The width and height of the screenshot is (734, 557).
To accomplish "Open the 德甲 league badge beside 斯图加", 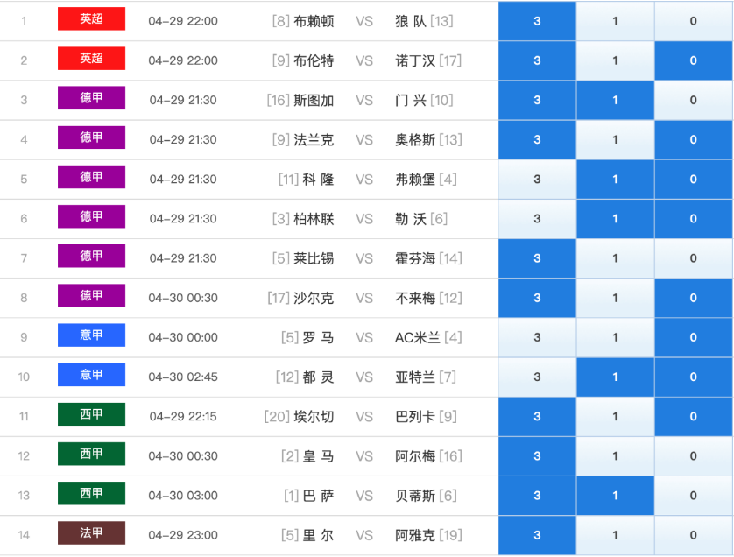I will pos(91,98).
